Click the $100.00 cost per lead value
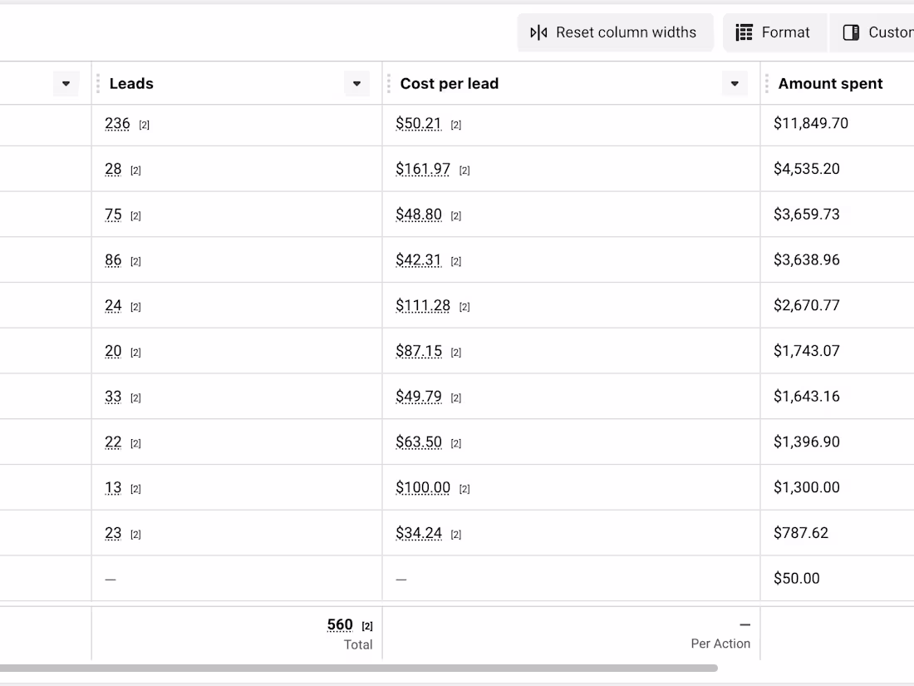This screenshot has height=686, width=914. click(423, 487)
